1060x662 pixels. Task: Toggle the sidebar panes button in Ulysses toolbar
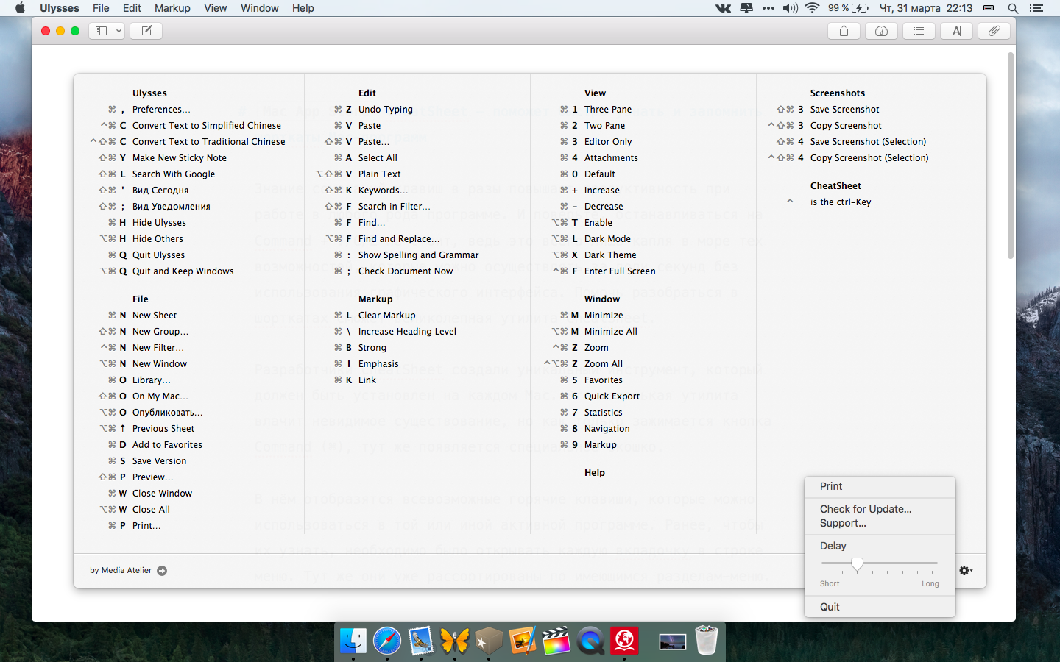pyautogui.click(x=101, y=31)
